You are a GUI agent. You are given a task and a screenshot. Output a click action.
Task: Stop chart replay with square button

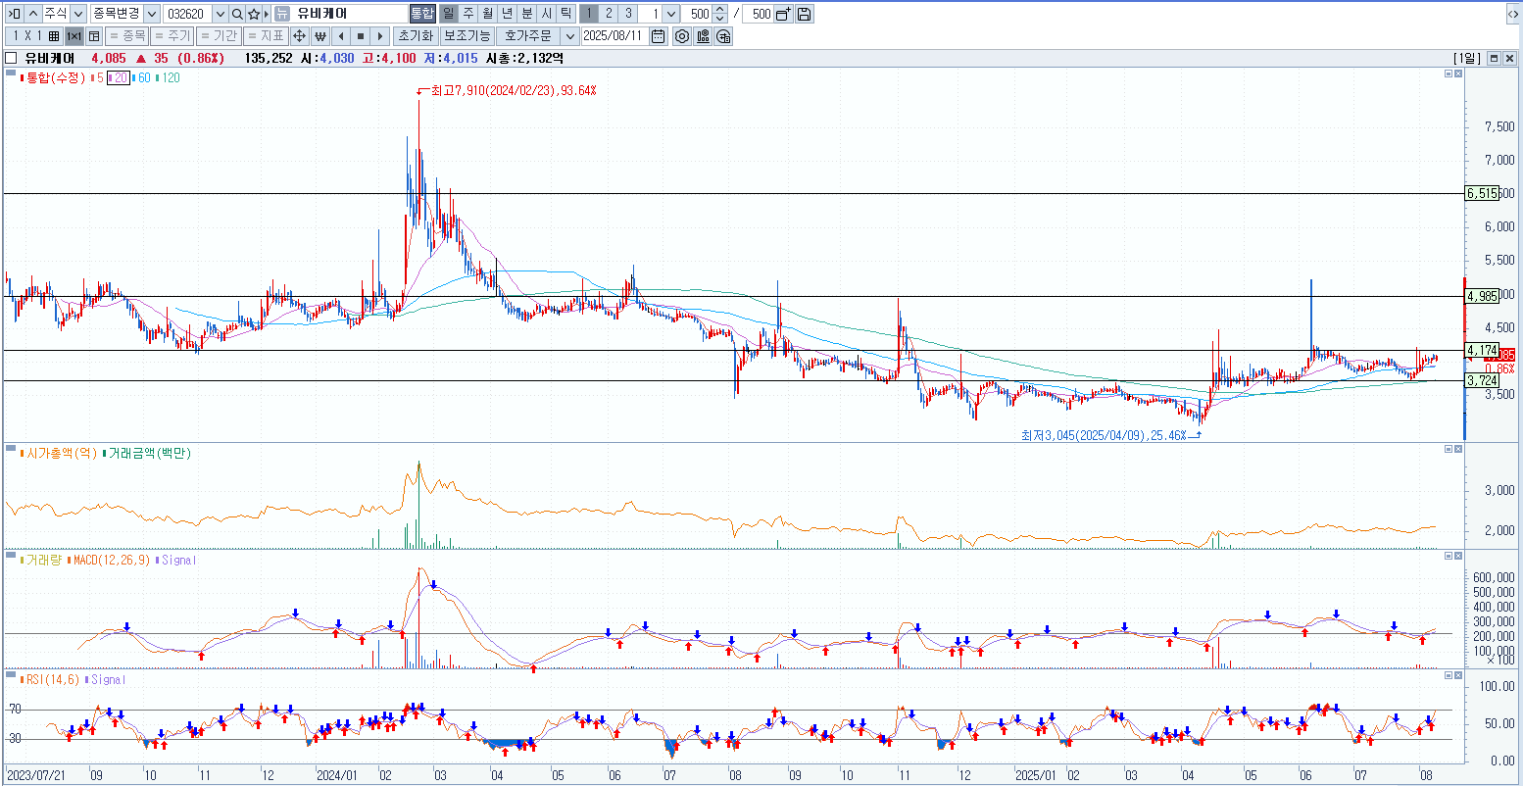pos(361,36)
